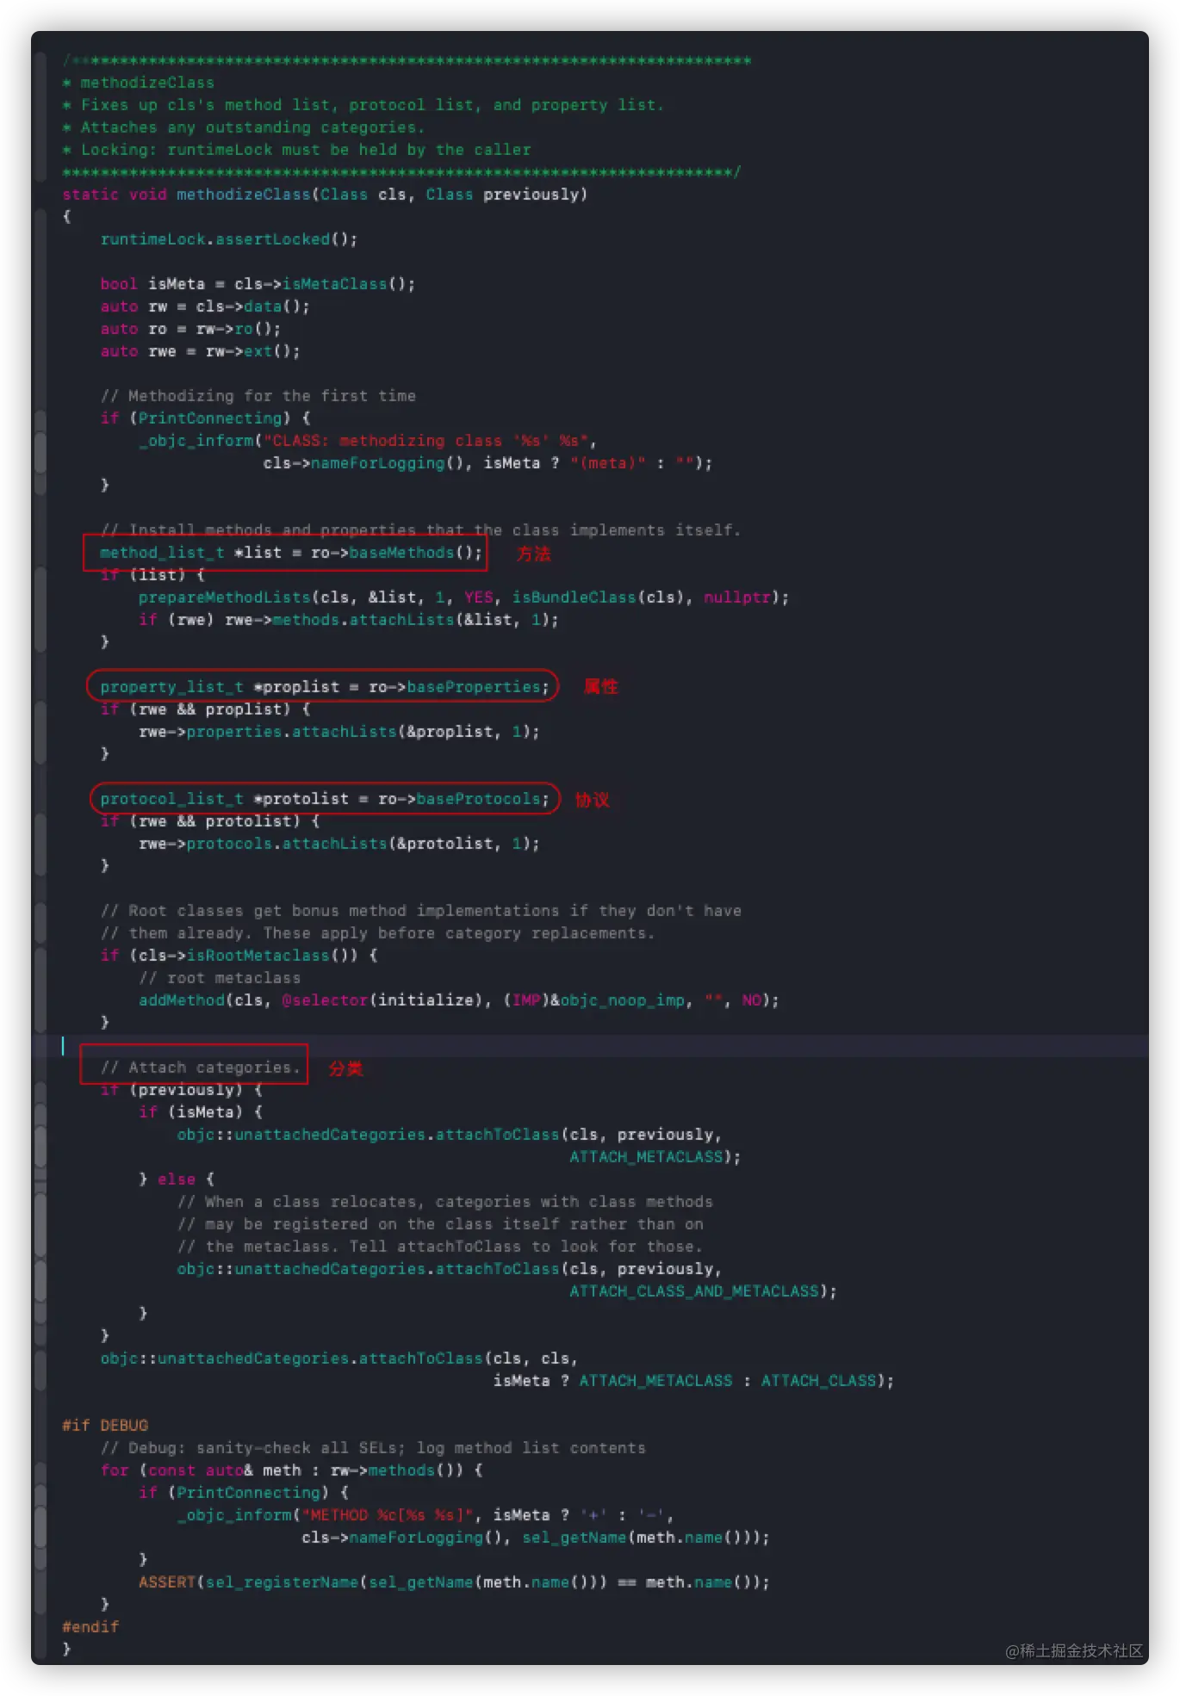Viewport: 1180px width, 1696px height.
Task: Click the line "if (cls->isRootMetaclass()) {"
Action: pyautogui.click(x=239, y=956)
